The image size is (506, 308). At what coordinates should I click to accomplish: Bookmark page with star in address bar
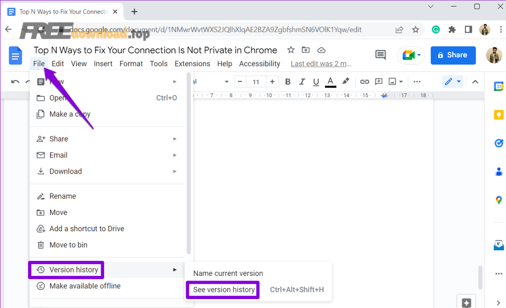coord(415,30)
